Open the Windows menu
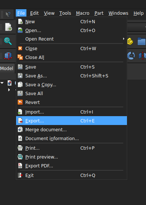 [x=118, y=13]
